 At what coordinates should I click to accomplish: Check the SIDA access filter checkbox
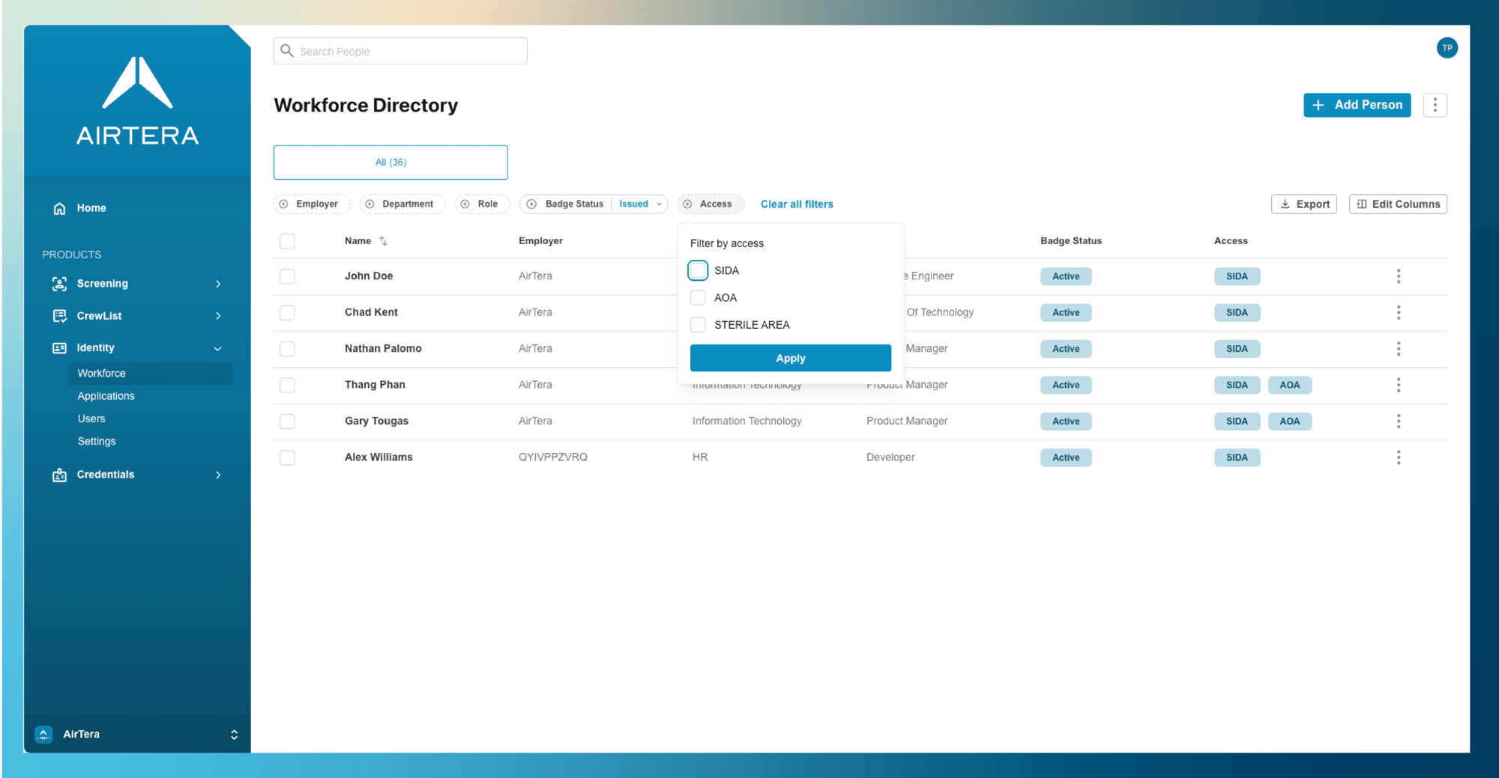[698, 270]
